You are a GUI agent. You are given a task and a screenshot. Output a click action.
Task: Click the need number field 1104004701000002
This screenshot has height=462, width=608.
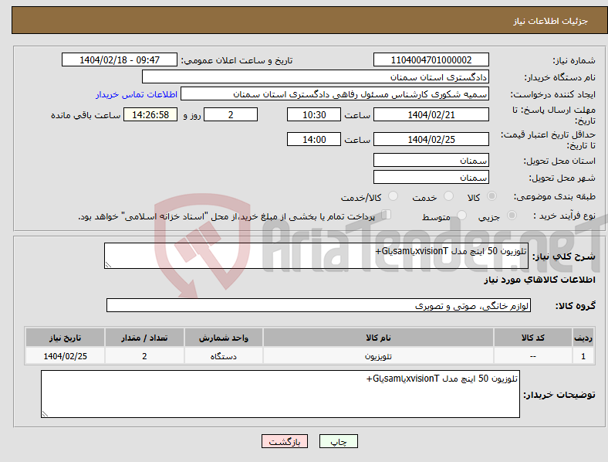point(431,59)
